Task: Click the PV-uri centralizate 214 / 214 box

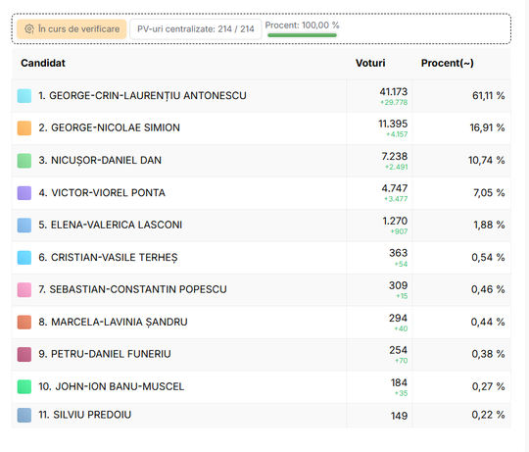Action: click(x=196, y=29)
